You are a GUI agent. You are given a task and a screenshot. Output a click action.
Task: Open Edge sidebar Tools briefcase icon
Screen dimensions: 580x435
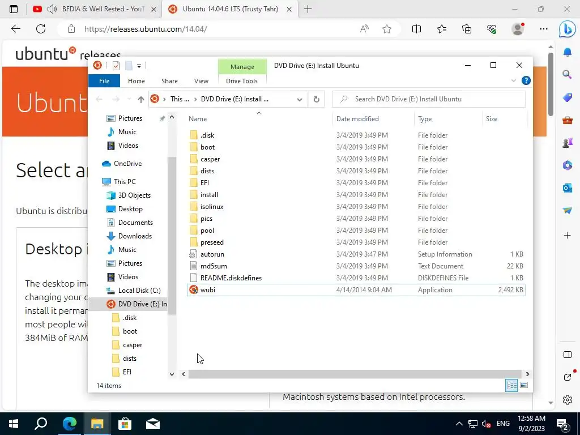point(568,120)
